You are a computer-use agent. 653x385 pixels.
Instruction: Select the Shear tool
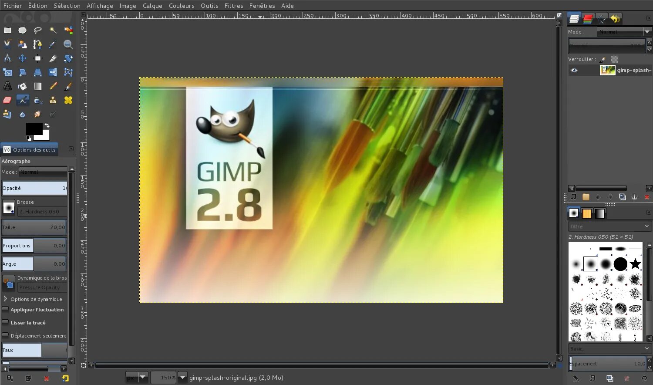(22, 72)
